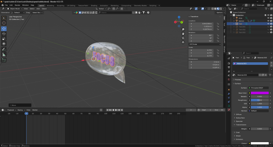
Task: Click the Add Cube tool
Action: (4, 60)
